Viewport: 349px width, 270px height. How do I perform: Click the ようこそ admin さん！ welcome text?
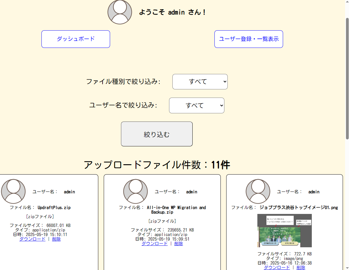[173, 12]
